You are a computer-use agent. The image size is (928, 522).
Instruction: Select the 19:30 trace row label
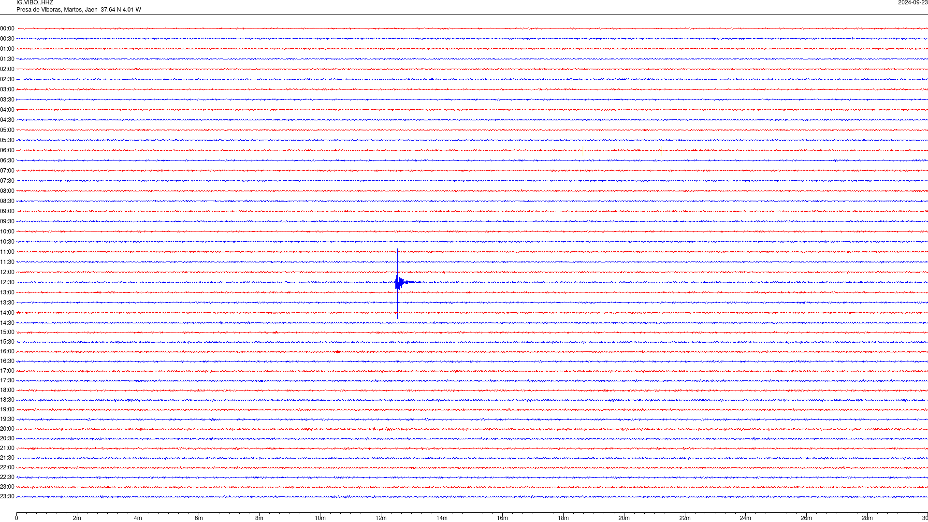[7, 419]
